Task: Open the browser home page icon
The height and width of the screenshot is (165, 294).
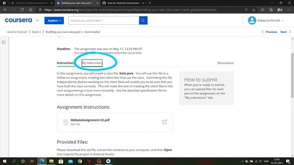Action: [31, 10]
